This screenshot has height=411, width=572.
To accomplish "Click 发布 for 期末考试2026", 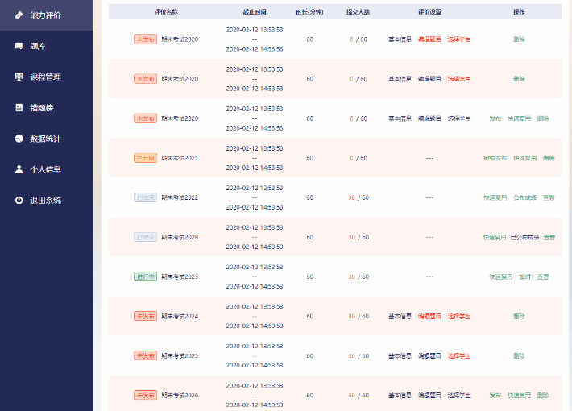I will point(495,396).
